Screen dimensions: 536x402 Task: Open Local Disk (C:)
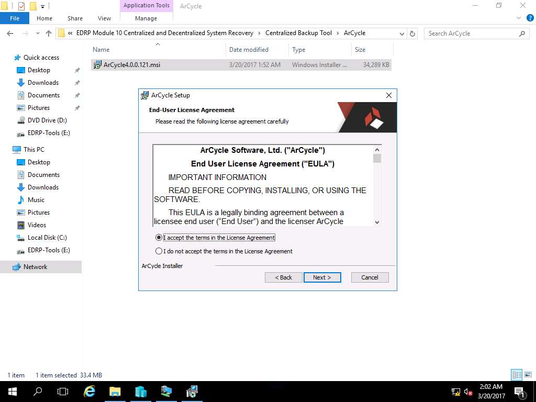(47, 238)
